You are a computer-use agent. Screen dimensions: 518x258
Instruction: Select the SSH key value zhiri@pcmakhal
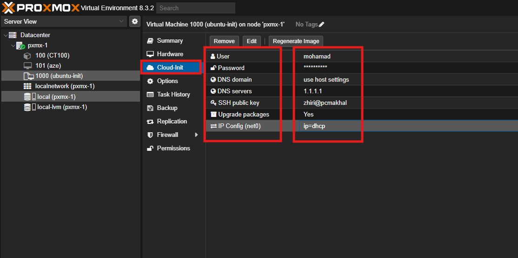pyautogui.click(x=325, y=103)
